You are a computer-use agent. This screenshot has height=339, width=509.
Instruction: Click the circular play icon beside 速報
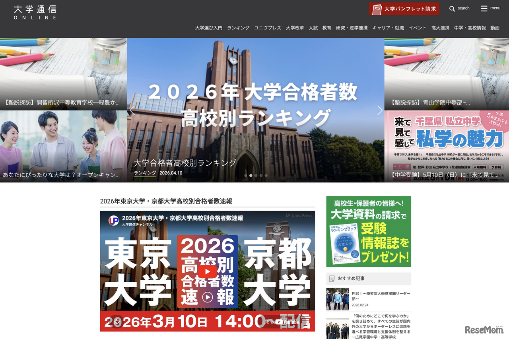pyautogui.click(x=207, y=297)
